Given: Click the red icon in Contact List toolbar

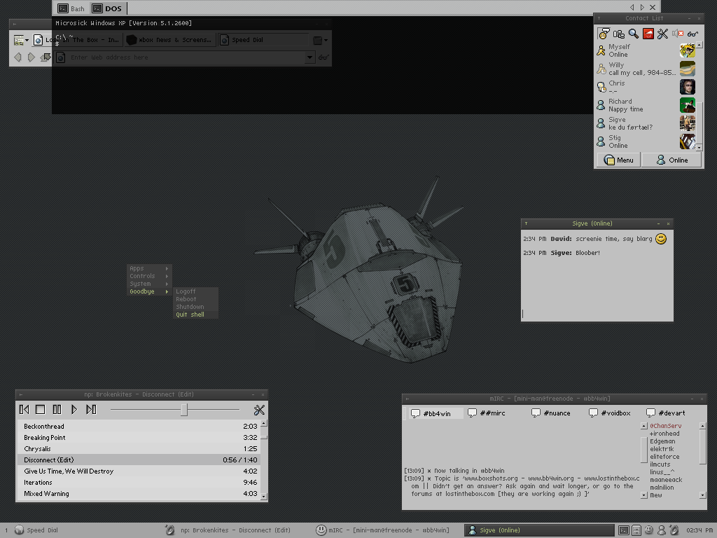Looking at the screenshot, I should click(x=648, y=34).
